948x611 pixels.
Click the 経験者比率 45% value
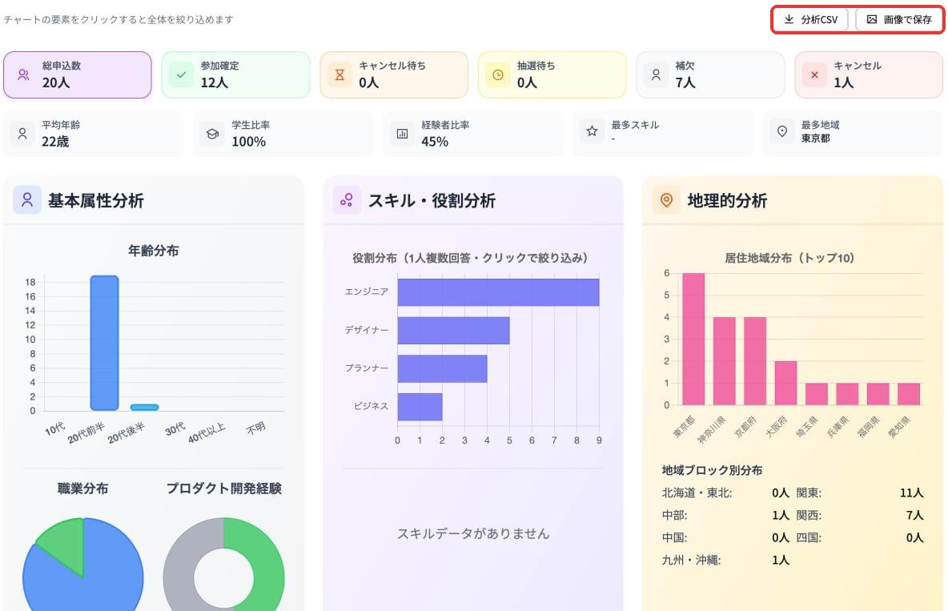pyautogui.click(x=435, y=142)
